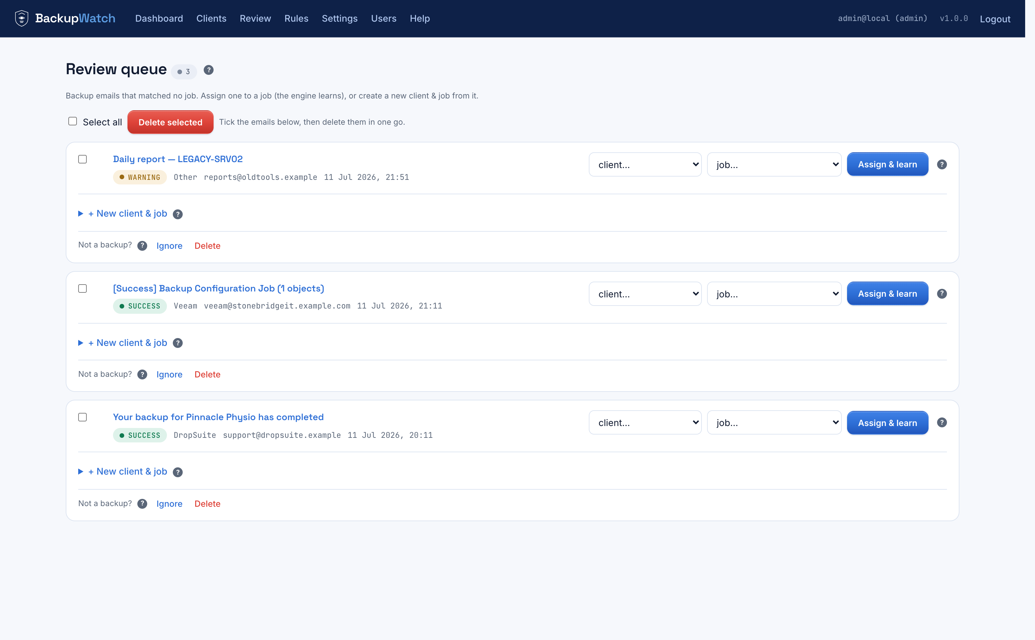Click Not a backup help icon in Pinnacle Physio card

coord(142,504)
